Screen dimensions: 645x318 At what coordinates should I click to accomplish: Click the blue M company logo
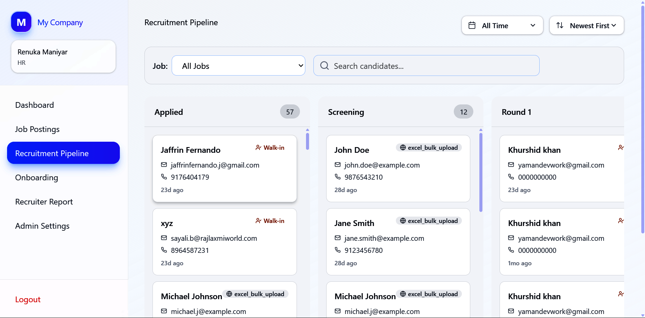21,22
